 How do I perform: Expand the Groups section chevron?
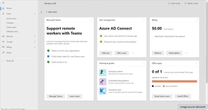pyautogui.click(x=35, y=42)
